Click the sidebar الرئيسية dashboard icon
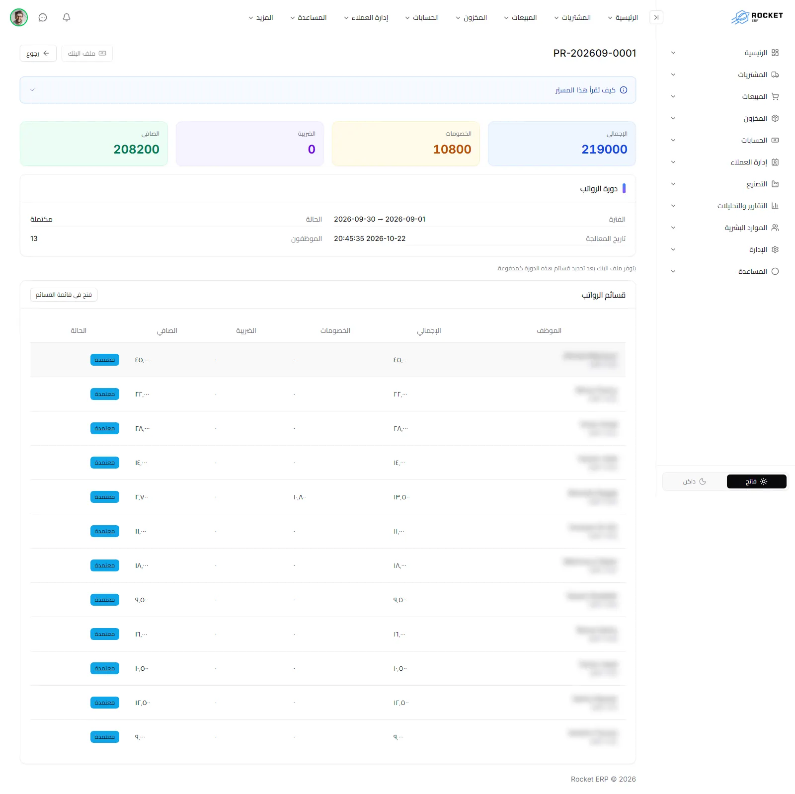This screenshot has height=794, width=795. pos(775,53)
